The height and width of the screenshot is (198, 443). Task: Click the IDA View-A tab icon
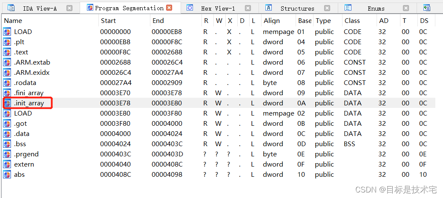pyautogui.click(x=11, y=8)
